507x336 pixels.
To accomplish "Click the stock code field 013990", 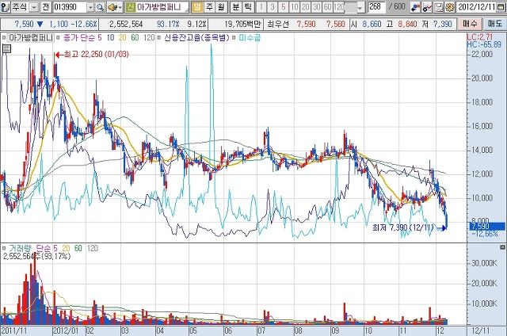I will (70, 7).
